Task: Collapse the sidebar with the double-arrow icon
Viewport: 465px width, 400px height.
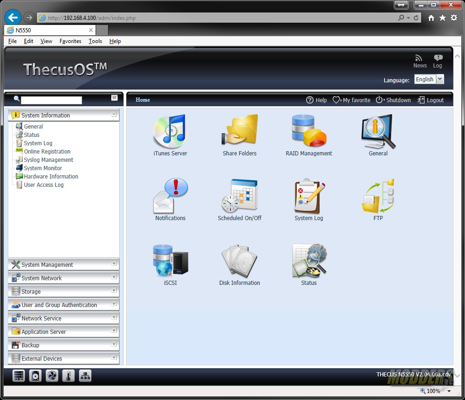Action: click(x=114, y=98)
